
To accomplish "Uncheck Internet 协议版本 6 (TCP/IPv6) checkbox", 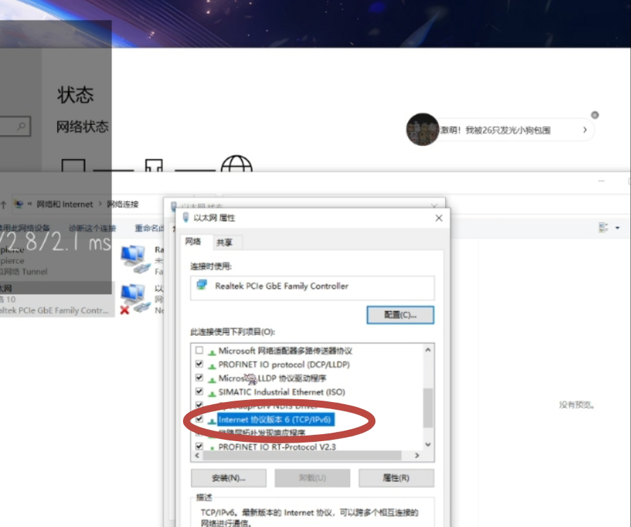I will click(x=199, y=419).
